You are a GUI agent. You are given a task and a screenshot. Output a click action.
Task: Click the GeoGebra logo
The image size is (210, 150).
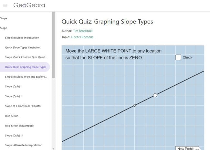(29, 5)
